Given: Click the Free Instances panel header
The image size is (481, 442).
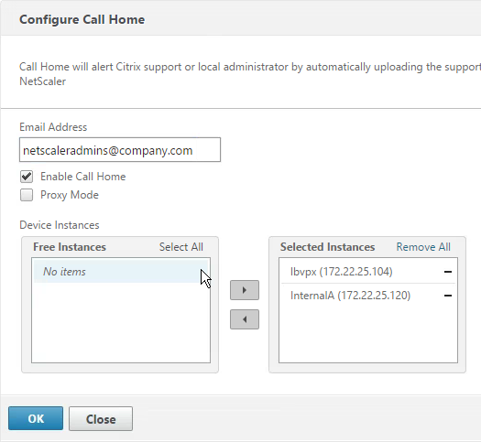Looking at the screenshot, I should pos(70,247).
